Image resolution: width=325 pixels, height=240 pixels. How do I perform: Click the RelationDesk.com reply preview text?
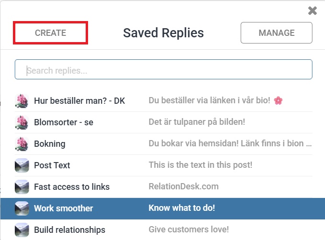coord(184,186)
